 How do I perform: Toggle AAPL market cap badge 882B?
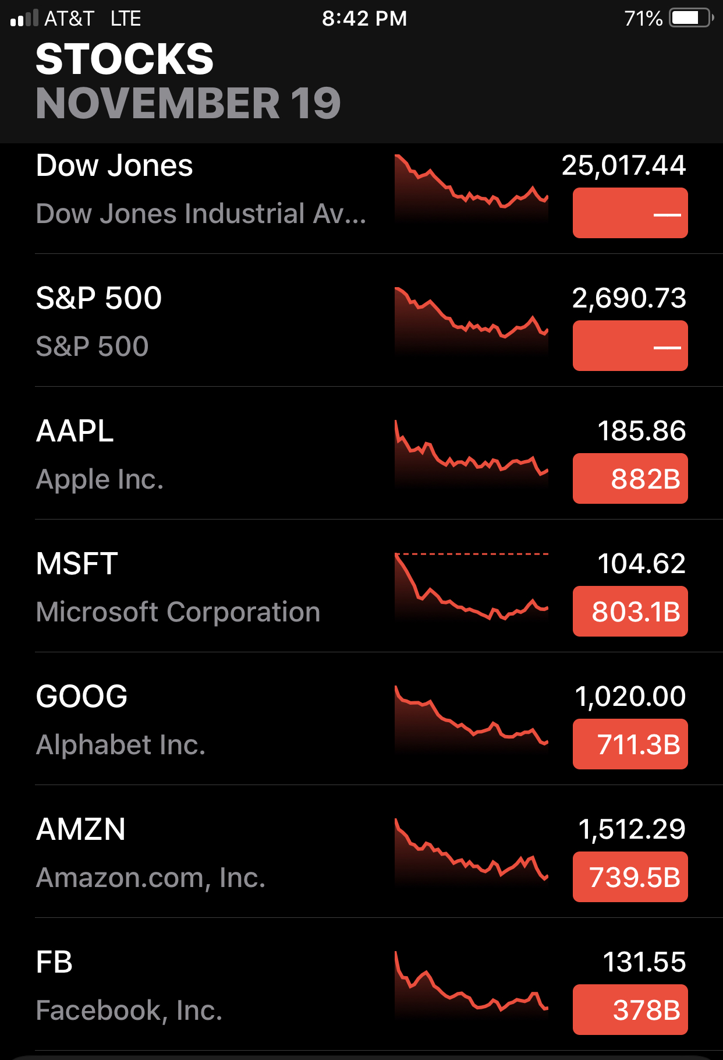point(630,479)
